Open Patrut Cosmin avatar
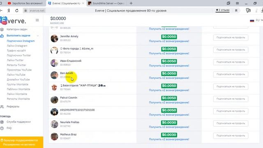The height and width of the screenshot is (148, 263). pyautogui.click(x=54, y=99)
